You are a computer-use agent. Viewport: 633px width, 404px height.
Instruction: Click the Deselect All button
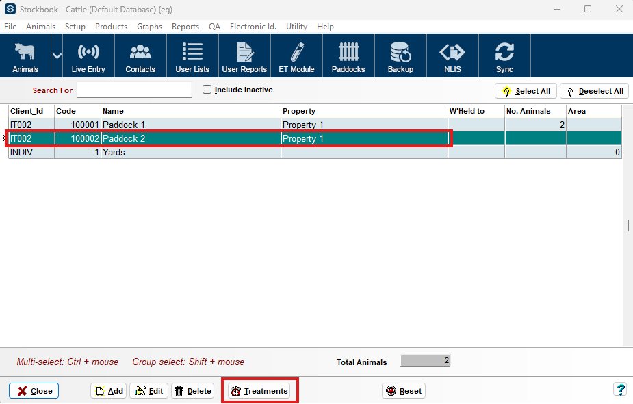click(x=594, y=91)
